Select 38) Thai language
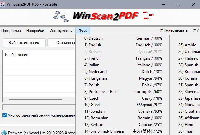The width and height of the screenshot is (200, 135). (x=185, y=131)
